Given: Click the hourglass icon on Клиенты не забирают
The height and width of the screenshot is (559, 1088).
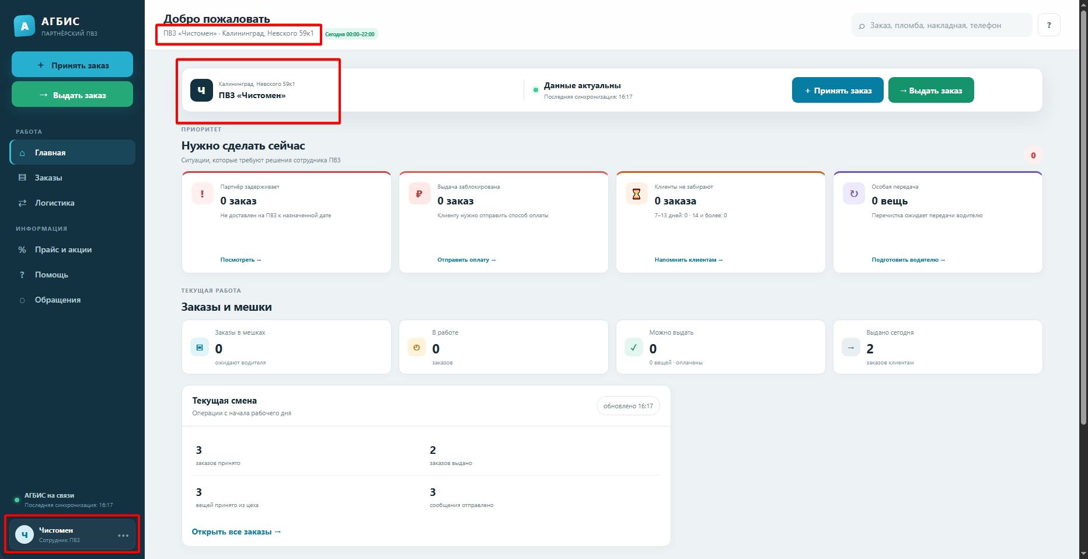Looking at the screenshot, I should (636, 193).
